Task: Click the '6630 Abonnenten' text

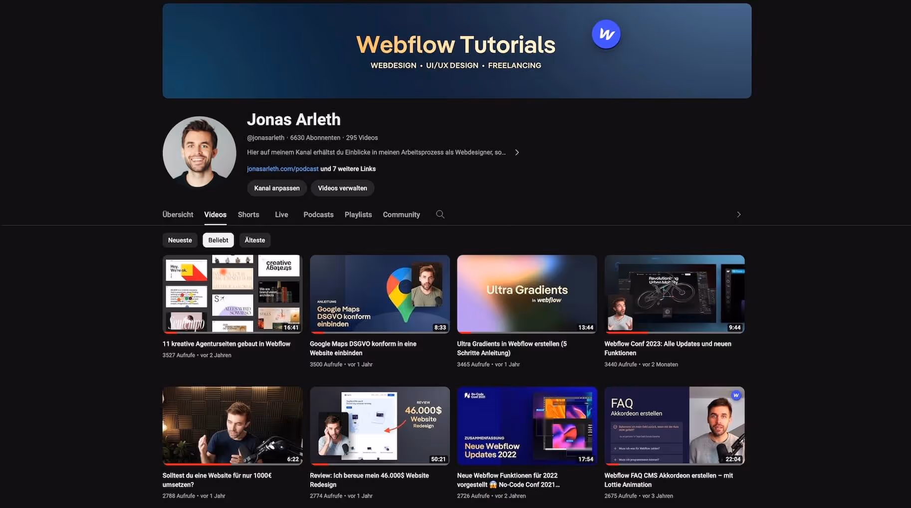Action: tap(315, 138)
